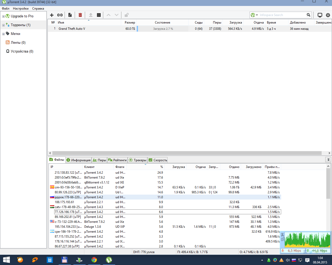Screen dimensions: 332x265
Task: Click the torrent list horizontal scrollbar
Action: (187, 153)
